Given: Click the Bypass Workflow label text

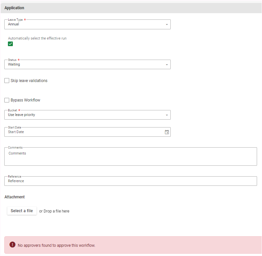Looking at the screenshot, I should tap(25, 100).
